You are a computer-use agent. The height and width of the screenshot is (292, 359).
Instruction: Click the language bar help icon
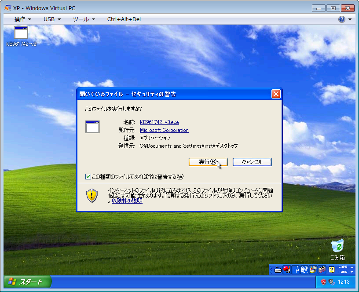pyautogui.click(x=331, y=270)
